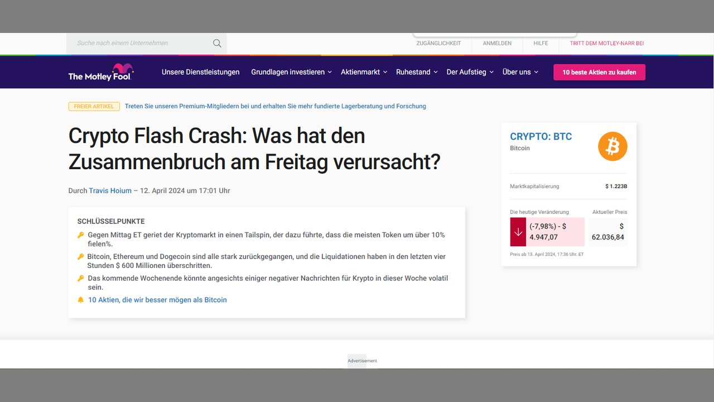Open the Der Aufstieg dropdown
The width and height of the screenshot is (714, 402).
pyautogui.click(x=470, y=72)
